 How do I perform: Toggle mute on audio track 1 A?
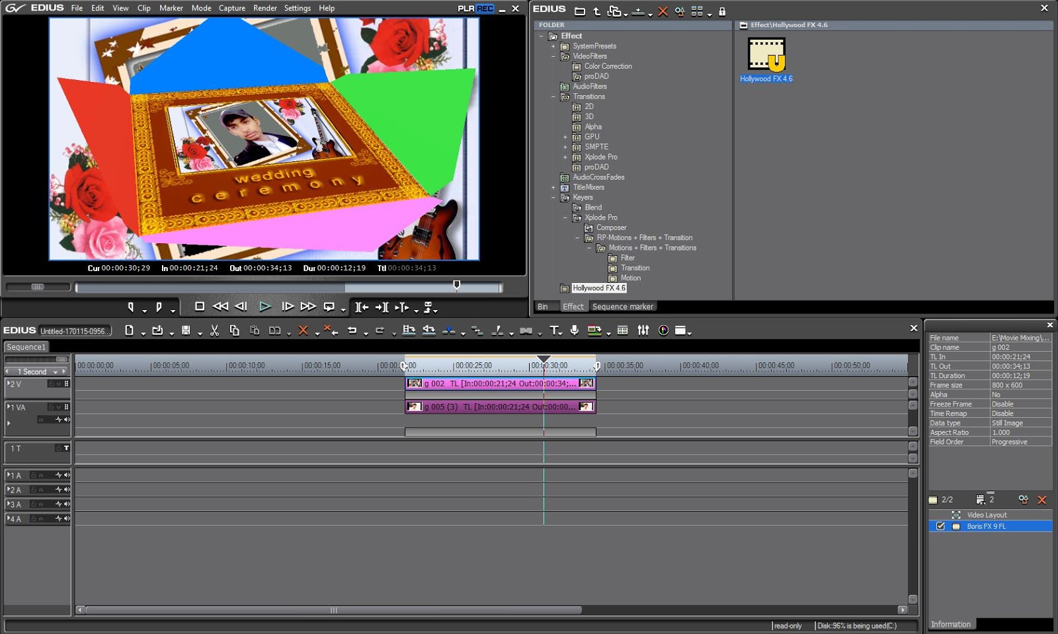67,475
